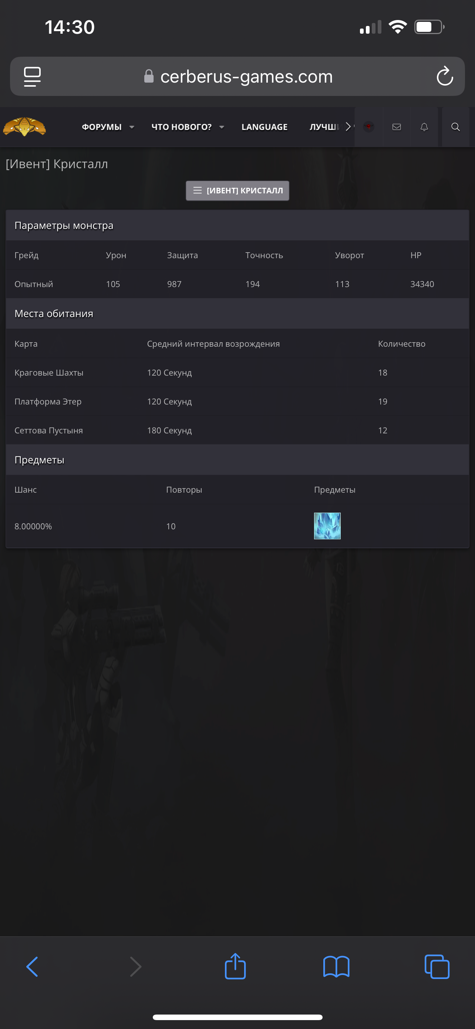Viewport: 475px width, 1029px height.
Task: Open the forum search magnifier
Action: pos(455,127)
